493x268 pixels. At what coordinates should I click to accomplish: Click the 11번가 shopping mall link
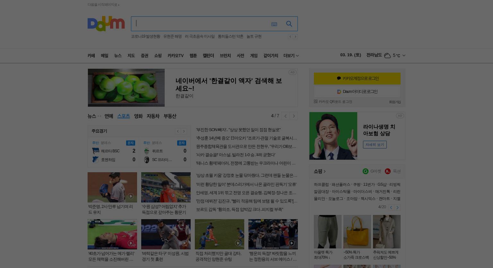pyautogui.click(x=369, y=184)
